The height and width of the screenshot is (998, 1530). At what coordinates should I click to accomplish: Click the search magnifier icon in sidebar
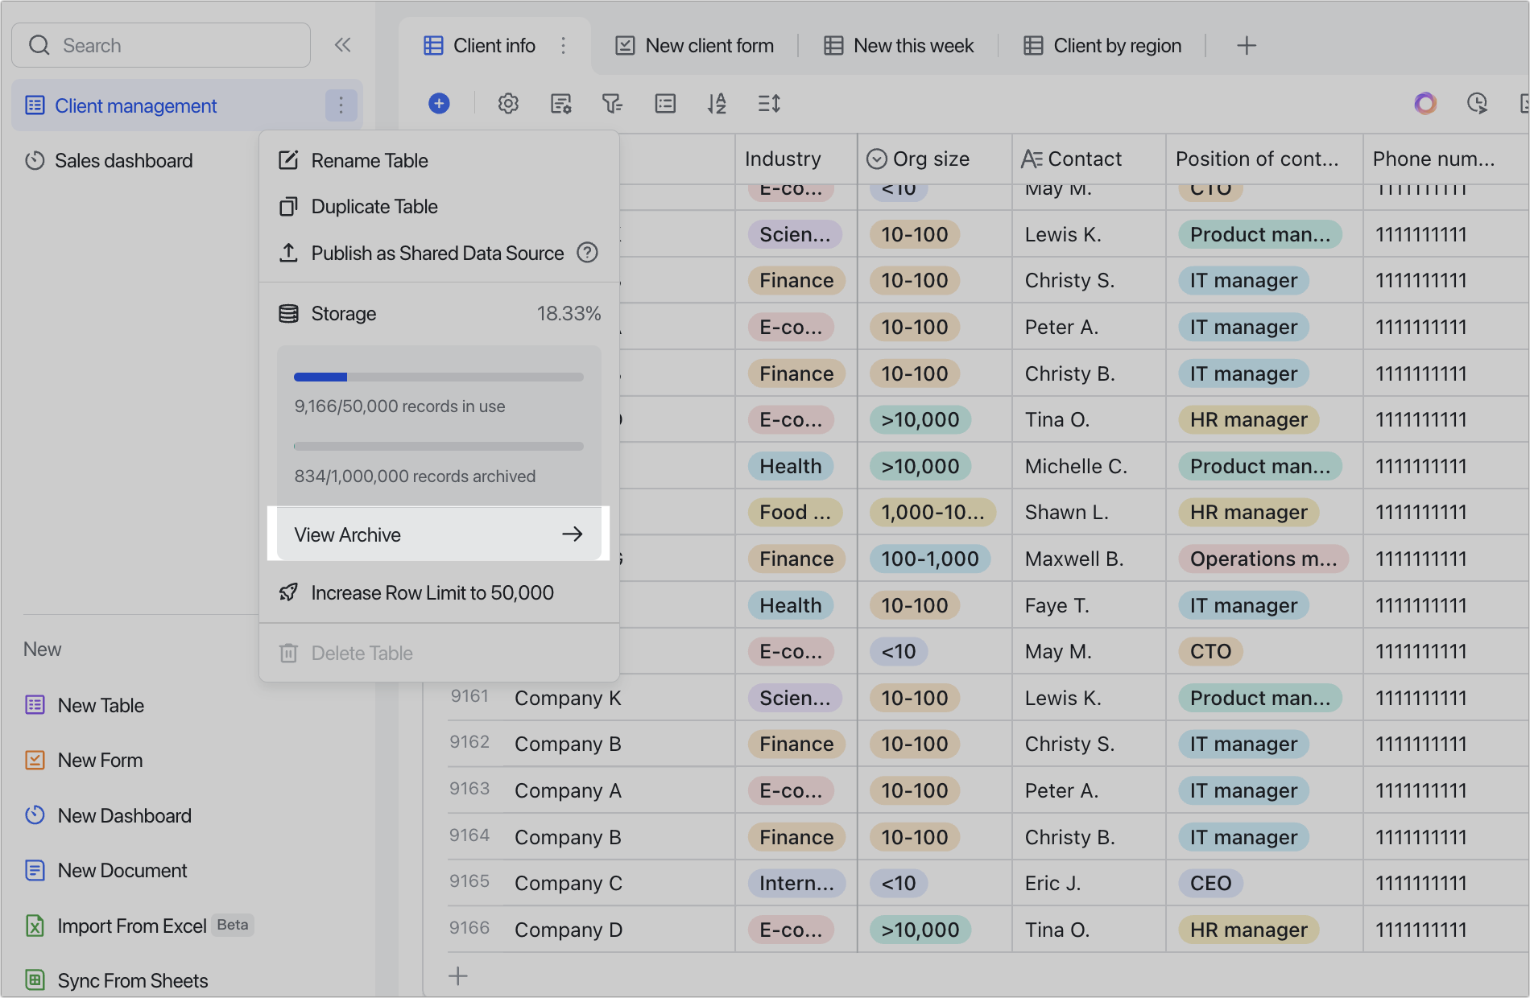tap(39, 45)
